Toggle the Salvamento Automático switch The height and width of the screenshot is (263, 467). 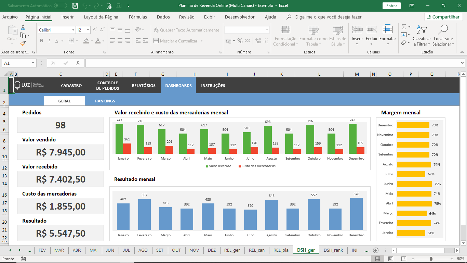tap(61, 5)
